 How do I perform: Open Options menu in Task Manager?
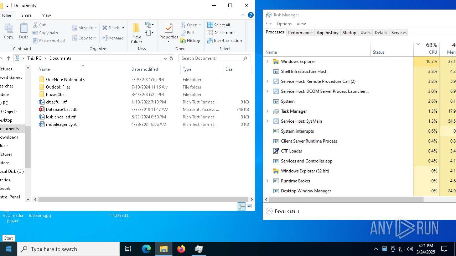(284, 24)
